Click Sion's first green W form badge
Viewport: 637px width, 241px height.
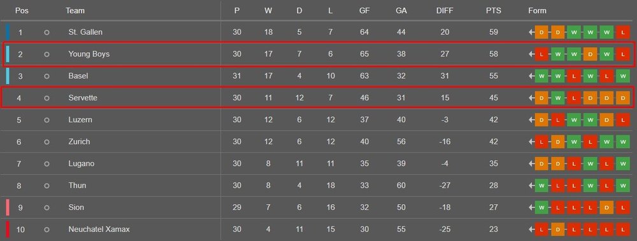coord(541,207)
